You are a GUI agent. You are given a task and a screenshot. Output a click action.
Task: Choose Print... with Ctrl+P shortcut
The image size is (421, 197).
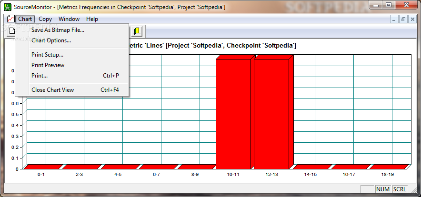pos(72,76)
